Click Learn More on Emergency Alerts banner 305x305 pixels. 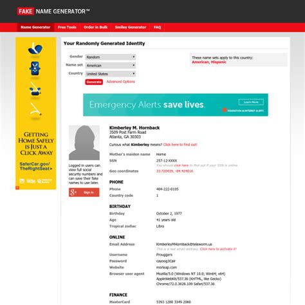click(251, 102)
